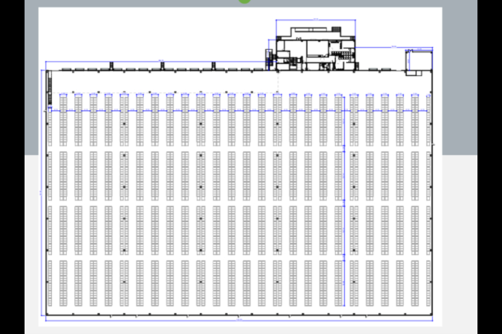Click the blue line crossing the rack tops
This screenshot has width=502, height=334.
(240, 111)
